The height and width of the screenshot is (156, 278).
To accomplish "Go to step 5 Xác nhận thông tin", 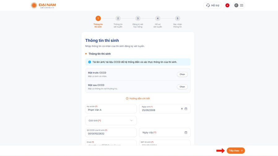I will (x=177, y=22).
